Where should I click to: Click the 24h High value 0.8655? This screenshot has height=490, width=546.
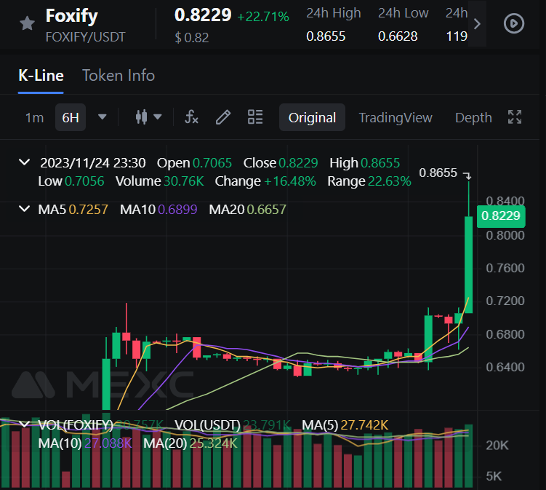pos(326,36)
